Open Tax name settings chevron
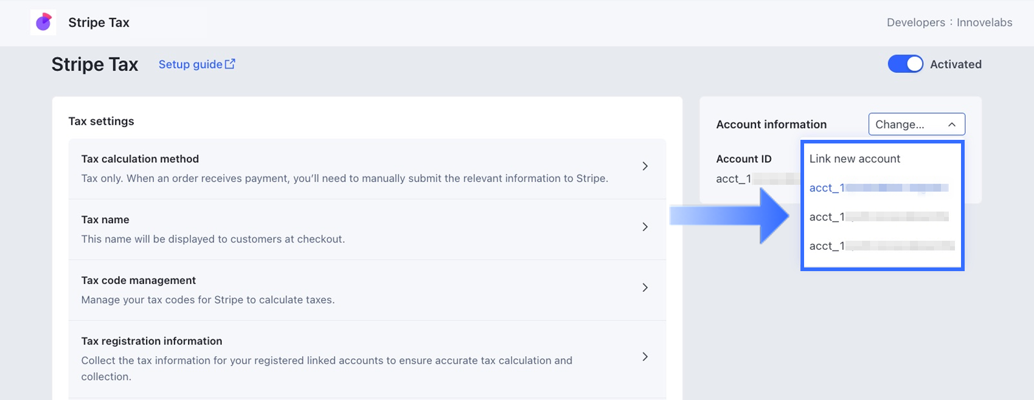Screen dimensions: 1034x400 pos(645,227)
